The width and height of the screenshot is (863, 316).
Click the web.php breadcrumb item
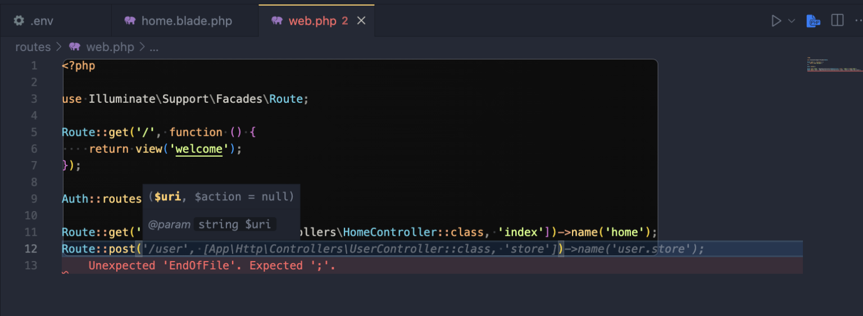110,47
